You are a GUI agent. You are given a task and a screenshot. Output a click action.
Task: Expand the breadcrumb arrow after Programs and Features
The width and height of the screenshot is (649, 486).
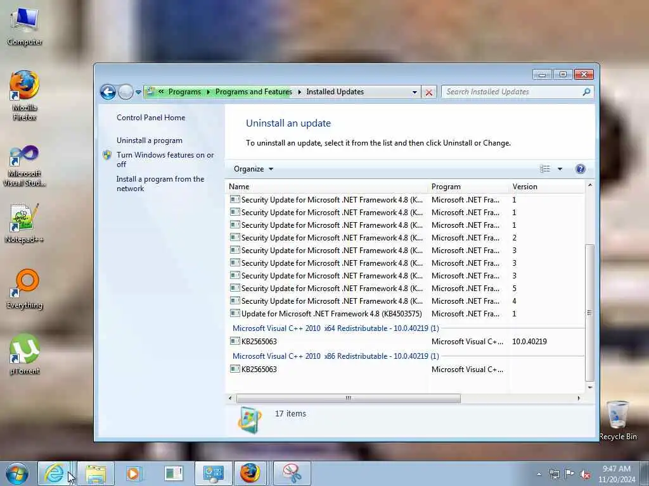(x=299, y=92)
